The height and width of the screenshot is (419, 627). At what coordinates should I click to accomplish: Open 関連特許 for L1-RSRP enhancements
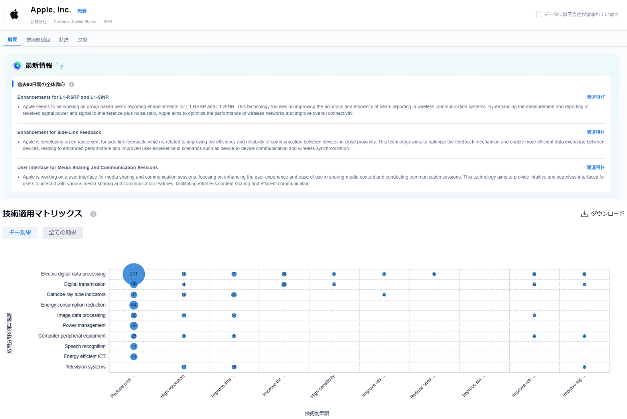point(595,97)
